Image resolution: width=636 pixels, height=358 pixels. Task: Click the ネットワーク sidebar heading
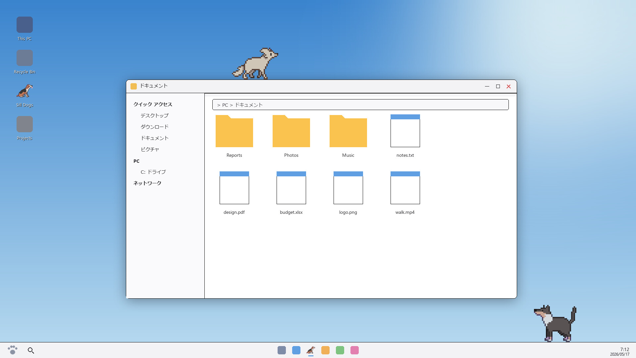pos(147,183)
